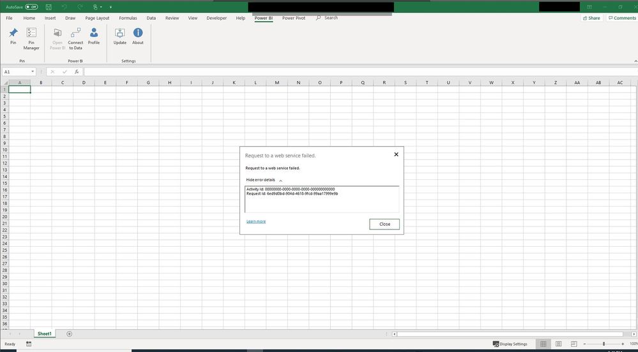Click the zoom out minus icon
Viewport: 638px width, 352px height.
[585, 344]
